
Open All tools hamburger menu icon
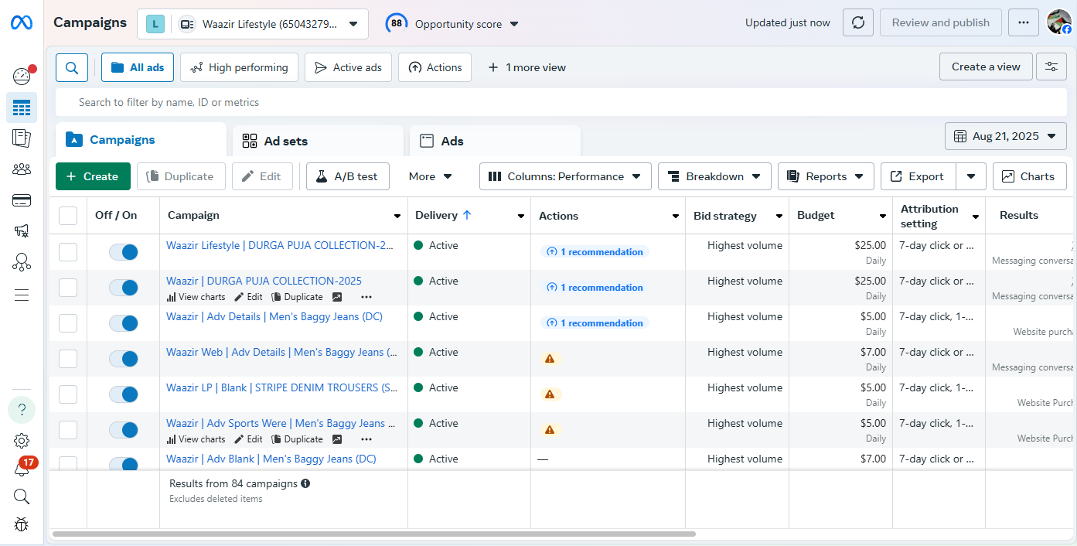(22, 295)
